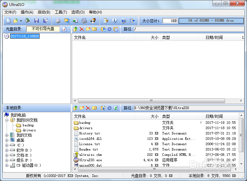Click the Save As icon
The height and width of the screenshot is (181, 247).
[x=45, y=21]
